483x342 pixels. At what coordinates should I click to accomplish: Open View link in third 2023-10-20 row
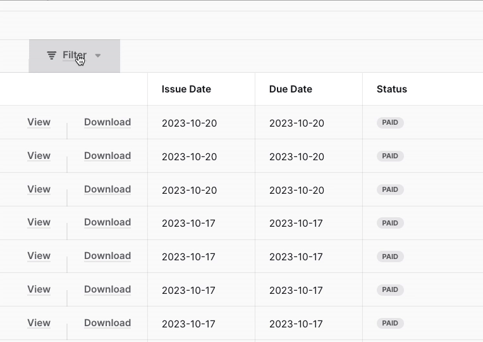tap(39, 189)
